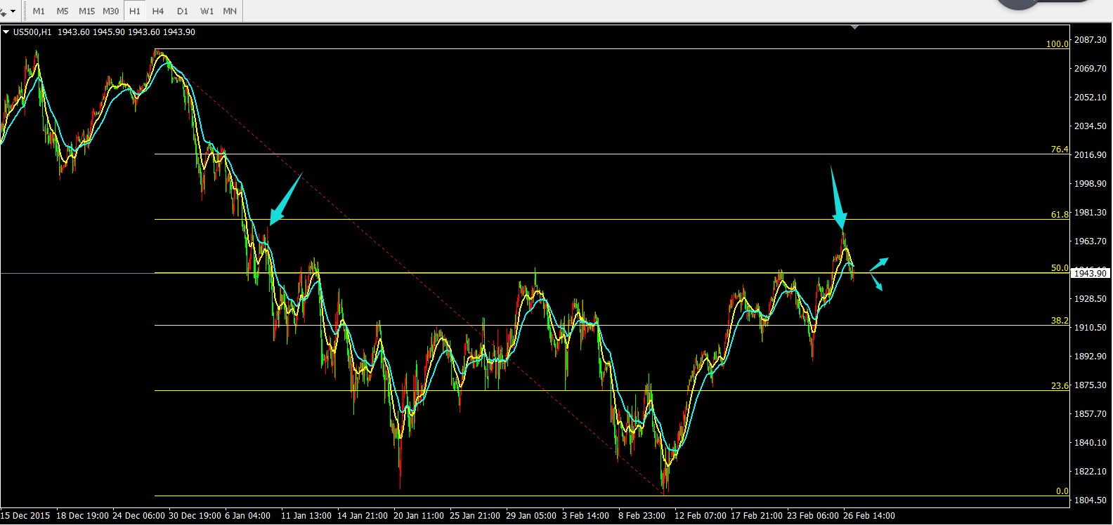Select the Fibonacci 100.0 level label

click(x=1057, y=44)
